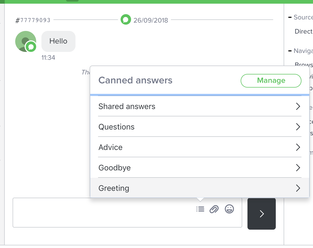Collapse the Navigation section in sidebar
313x248 pixels.
click(x=290, y=51)
